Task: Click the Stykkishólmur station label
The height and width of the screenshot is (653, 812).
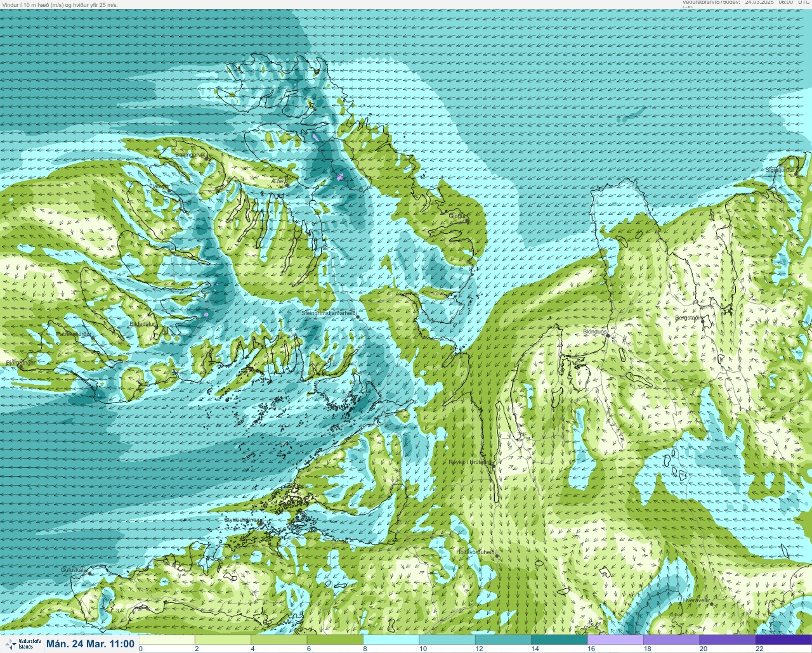Action: 243,520
